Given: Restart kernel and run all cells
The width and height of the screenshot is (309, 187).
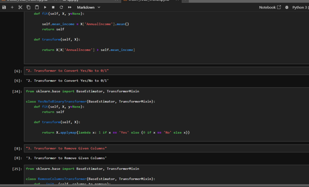Looking at the screenshot, I should tap(70, 7).
